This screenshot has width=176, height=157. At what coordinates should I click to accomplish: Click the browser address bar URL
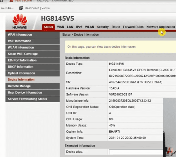pos(55,1)
